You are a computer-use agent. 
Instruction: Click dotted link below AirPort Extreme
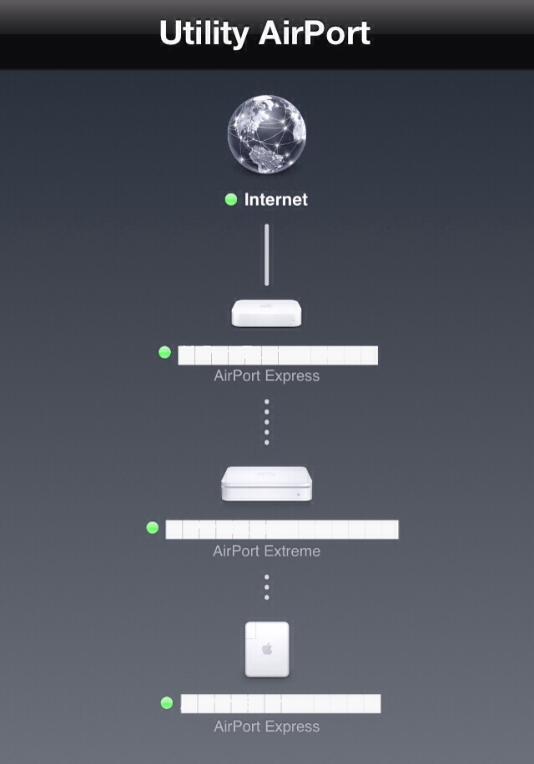coord(266,586)
